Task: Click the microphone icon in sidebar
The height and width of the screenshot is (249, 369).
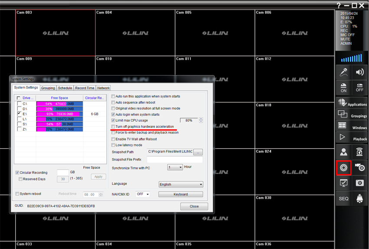Action: pyautogui.click(x=343, y=72)
